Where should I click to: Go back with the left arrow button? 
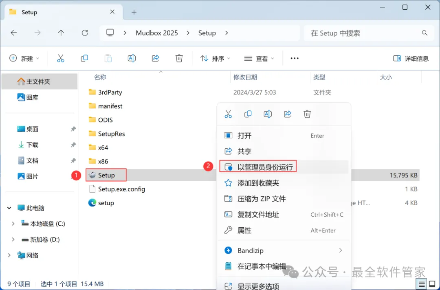[x=14, y=33]
